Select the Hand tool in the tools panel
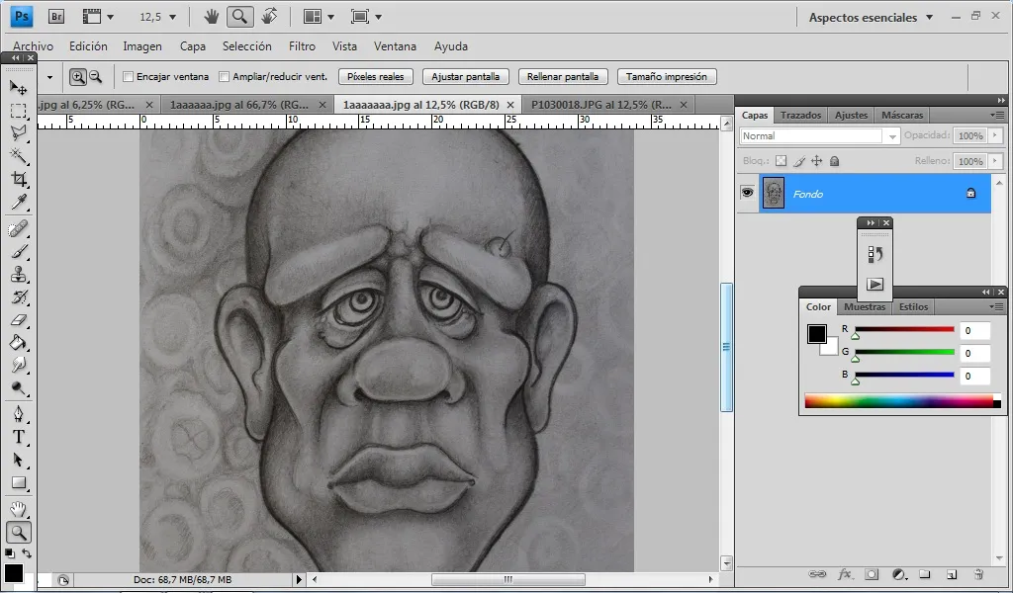This screenshot has width=1013, height=593. [x=18, y=509]
